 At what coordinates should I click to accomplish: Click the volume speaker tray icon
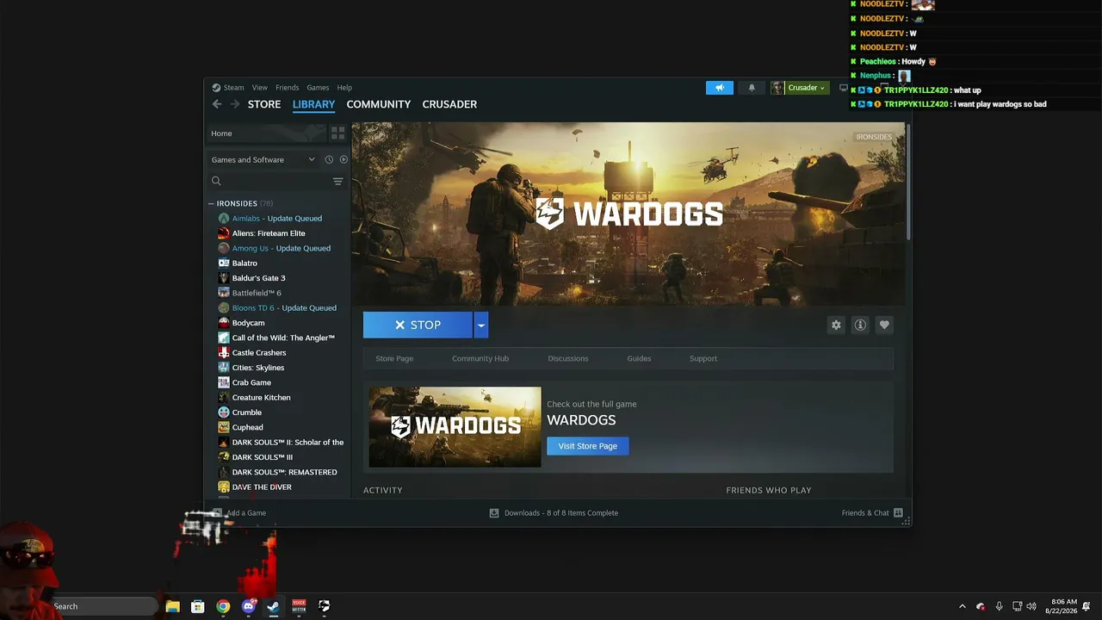(1031, 606)
